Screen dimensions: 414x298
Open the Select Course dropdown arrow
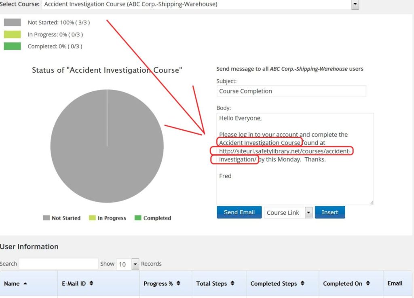point(355,4)
